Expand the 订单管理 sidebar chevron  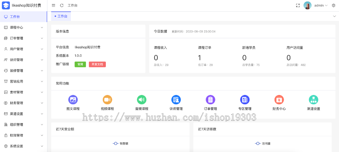42,38
